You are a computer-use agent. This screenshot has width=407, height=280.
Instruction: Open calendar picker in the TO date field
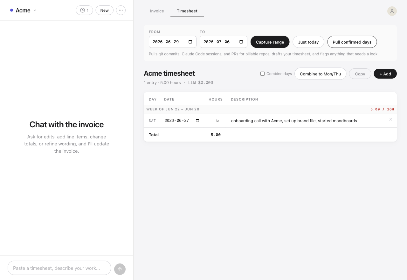[x=241, y=42]
